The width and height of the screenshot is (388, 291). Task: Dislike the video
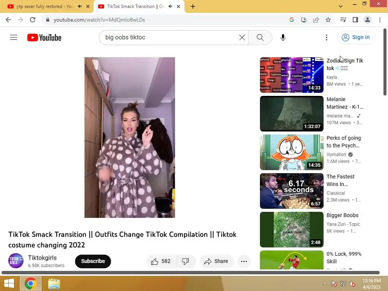pos(185,261)
